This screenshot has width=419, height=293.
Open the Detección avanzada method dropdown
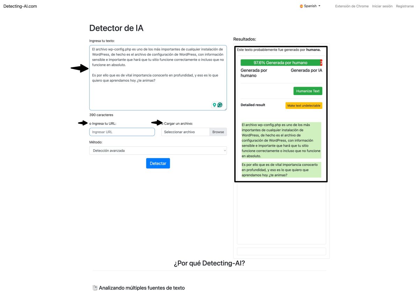point(158,151)
